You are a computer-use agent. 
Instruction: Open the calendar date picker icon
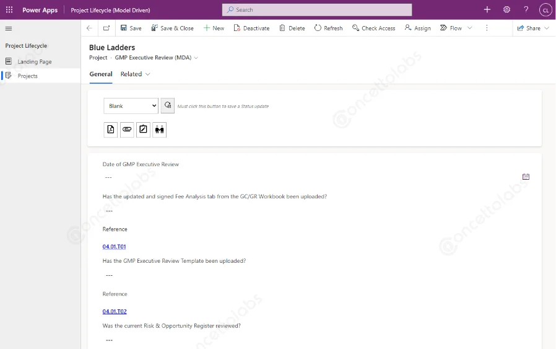pyautogui.click(x=526, y=177)
